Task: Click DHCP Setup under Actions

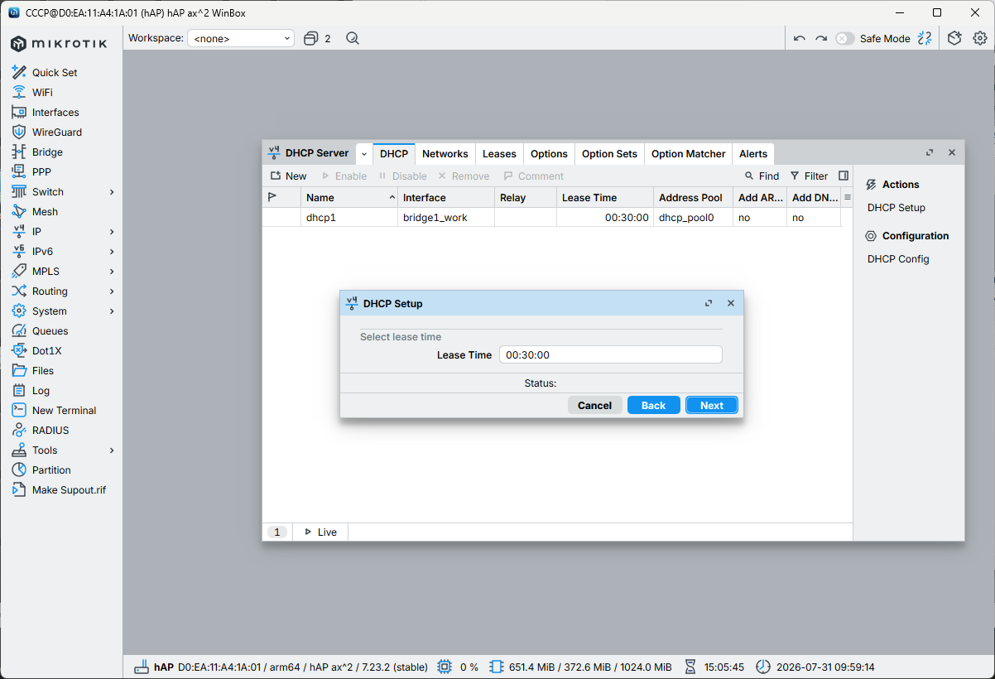Action: tap(896, 208)
